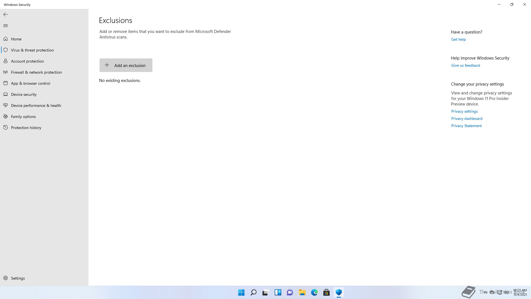The image size is (531, 299).
Task: Open Home in the sidebar
Action: pyautogui.click(x=44, y=39)
